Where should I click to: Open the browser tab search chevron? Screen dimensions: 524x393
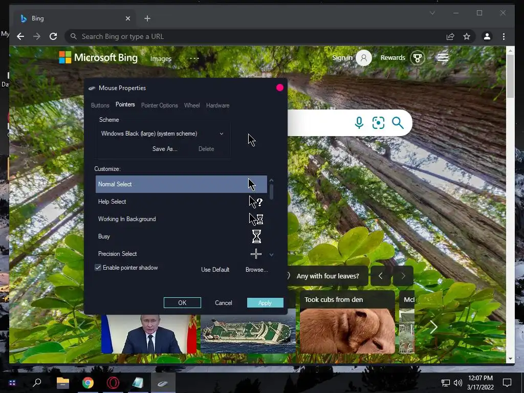(x=432, y=13)
